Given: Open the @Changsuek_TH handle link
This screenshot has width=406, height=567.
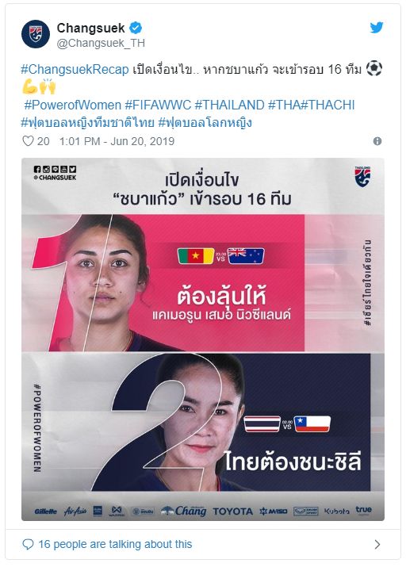Looking at the screenshot, I should pos(101,43).
